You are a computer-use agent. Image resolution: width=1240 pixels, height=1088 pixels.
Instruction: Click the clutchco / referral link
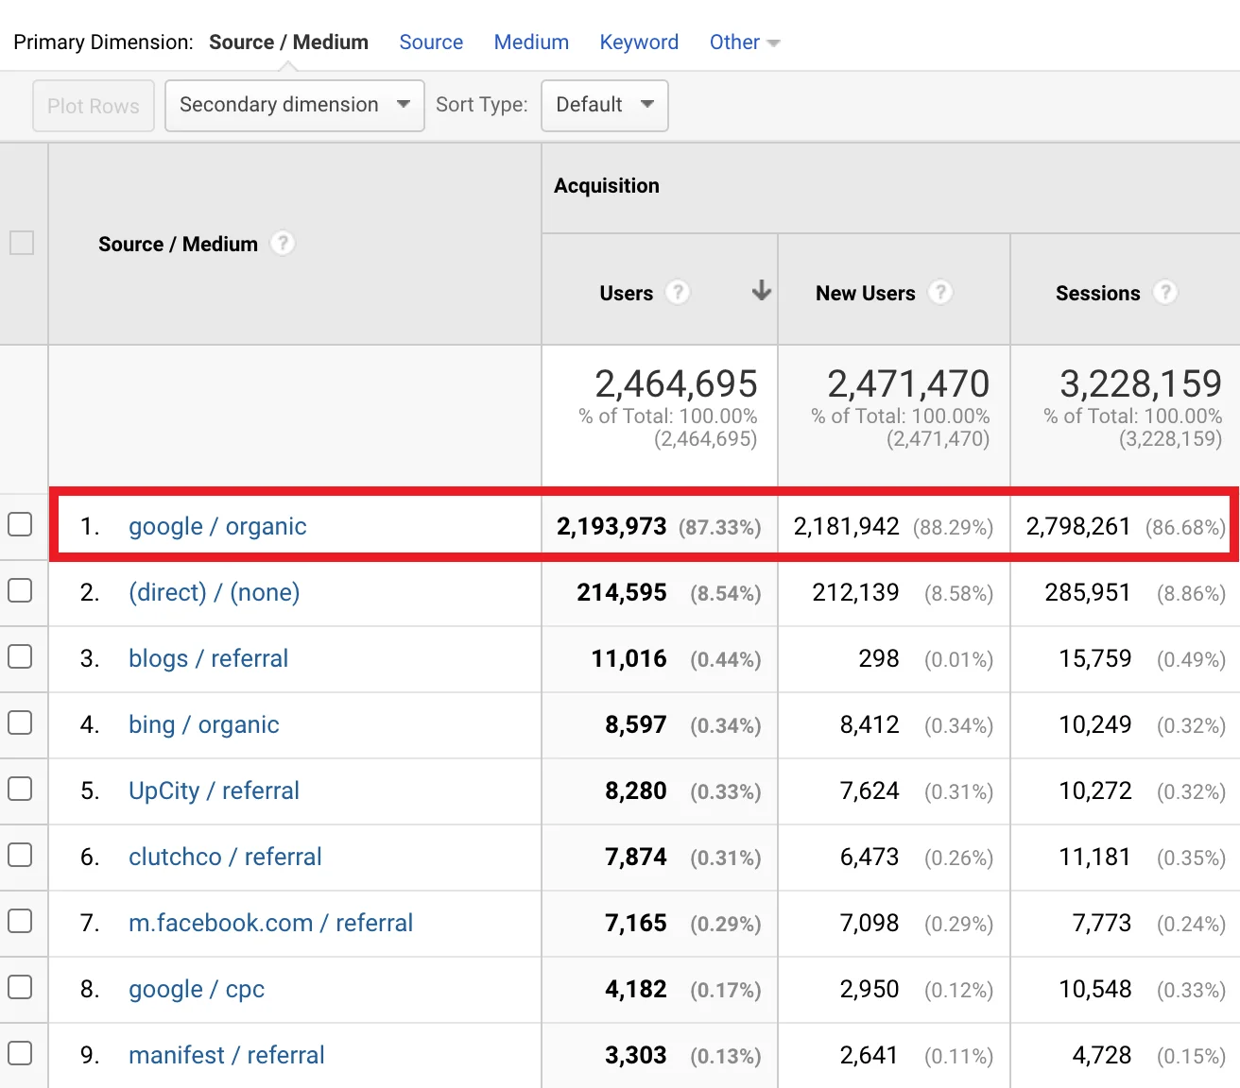pyautogui.click(x=225, y=857)
